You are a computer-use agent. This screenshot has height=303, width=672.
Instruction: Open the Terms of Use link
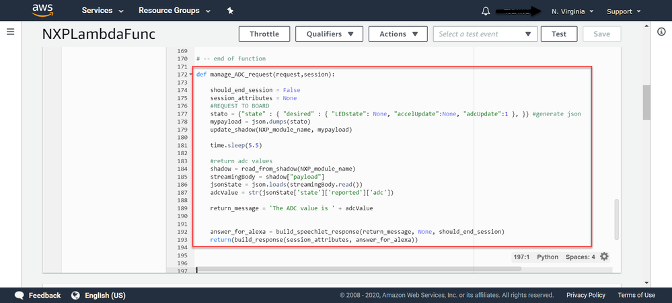tap(636, 295)
